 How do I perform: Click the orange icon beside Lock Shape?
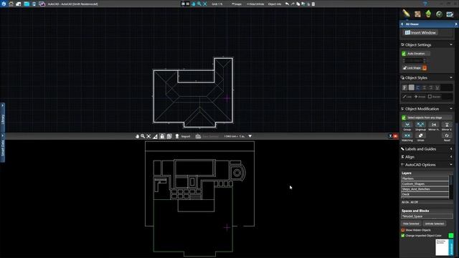click(x=425, y=68)
